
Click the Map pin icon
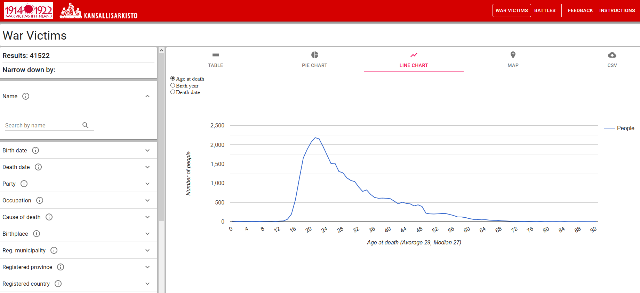pos(513,55)
